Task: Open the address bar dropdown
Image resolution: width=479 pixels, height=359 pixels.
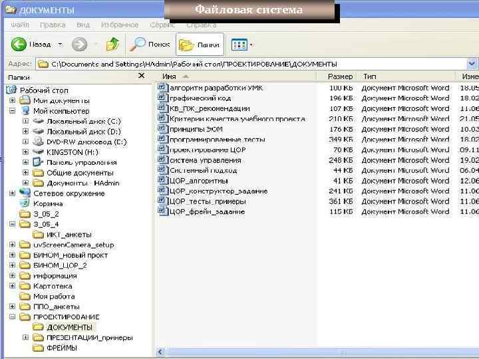Action: point(472,64)
